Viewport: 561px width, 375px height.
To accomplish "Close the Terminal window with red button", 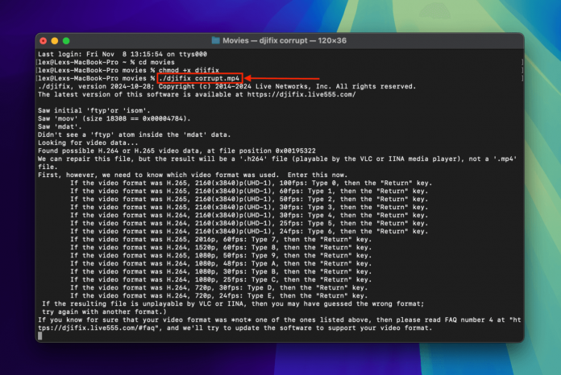I will (x=44, y=40).
